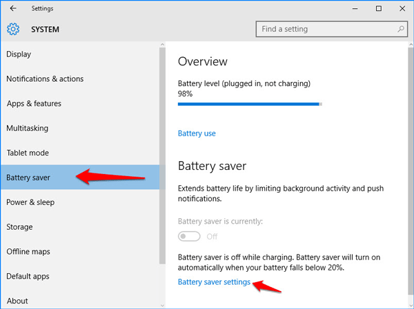Image resolution: width=414 pixels, height=309 pixels.
Task: Toggle the Battery saver switch
Action: [189, 236]
